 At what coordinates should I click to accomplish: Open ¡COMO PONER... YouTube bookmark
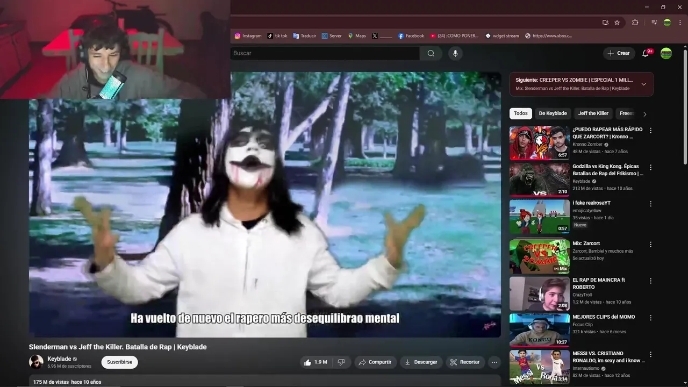454,36
